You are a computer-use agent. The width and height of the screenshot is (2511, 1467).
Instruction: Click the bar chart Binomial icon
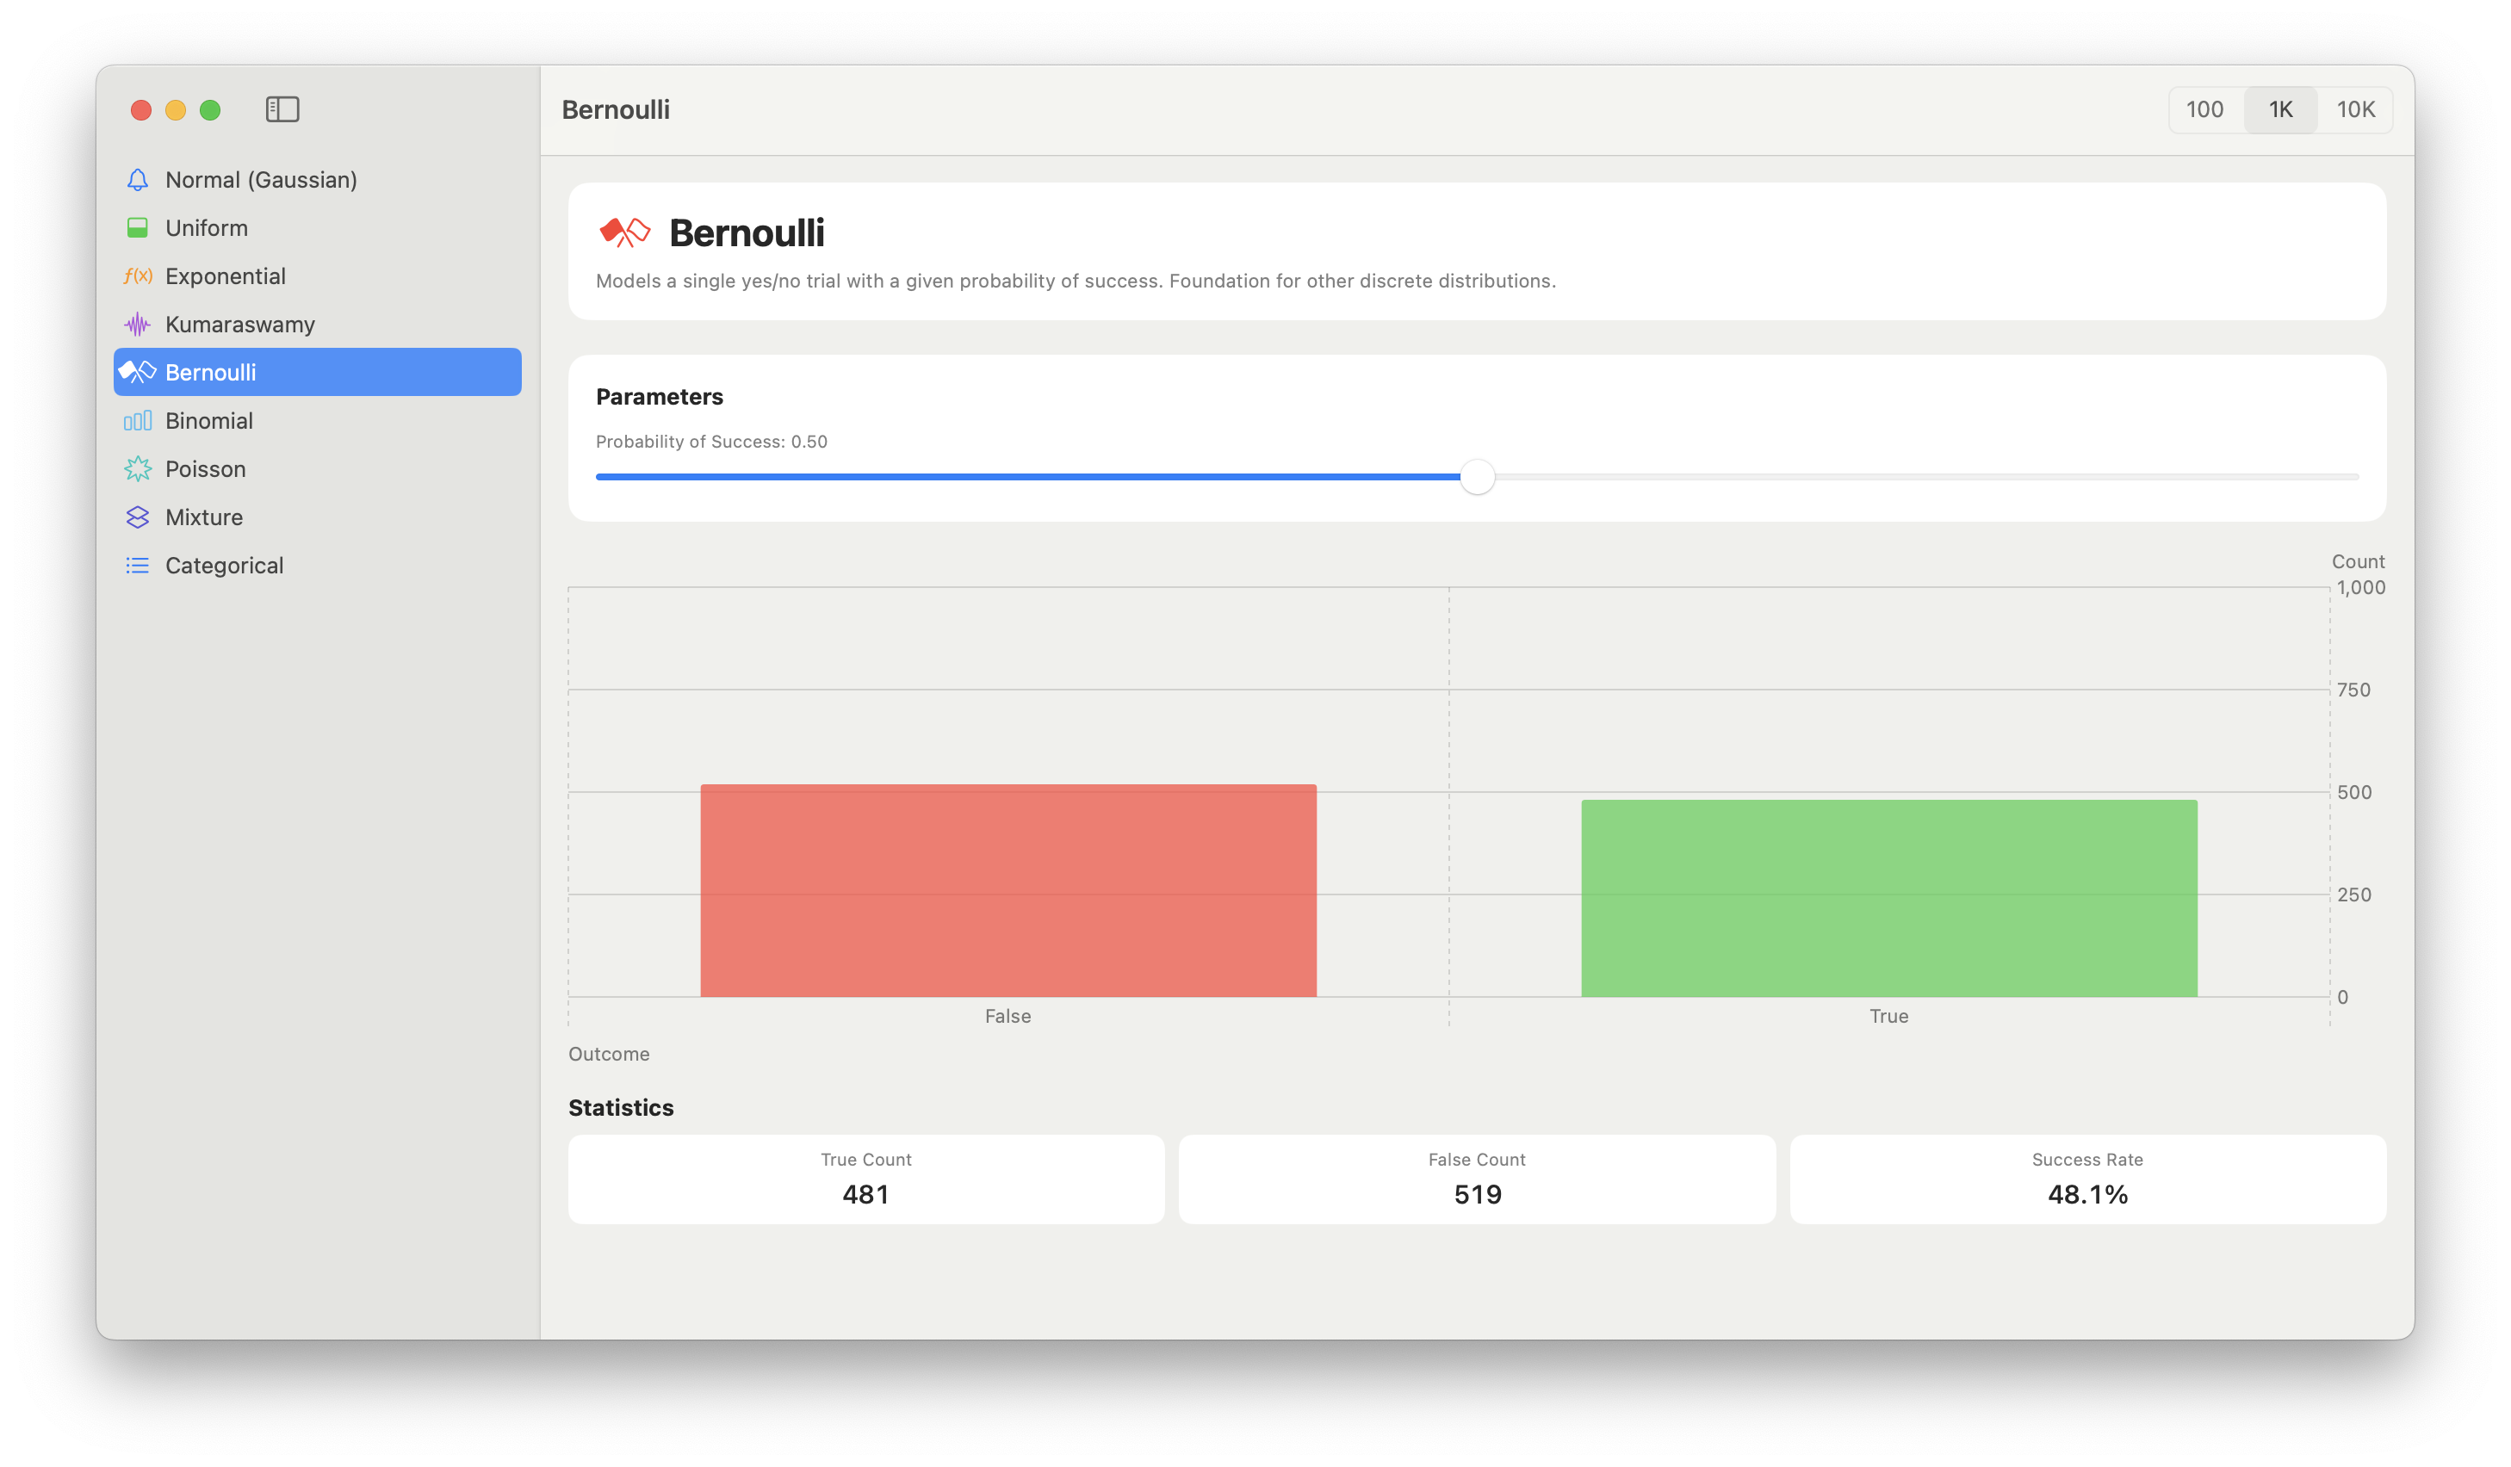click(x=138, y=421)
